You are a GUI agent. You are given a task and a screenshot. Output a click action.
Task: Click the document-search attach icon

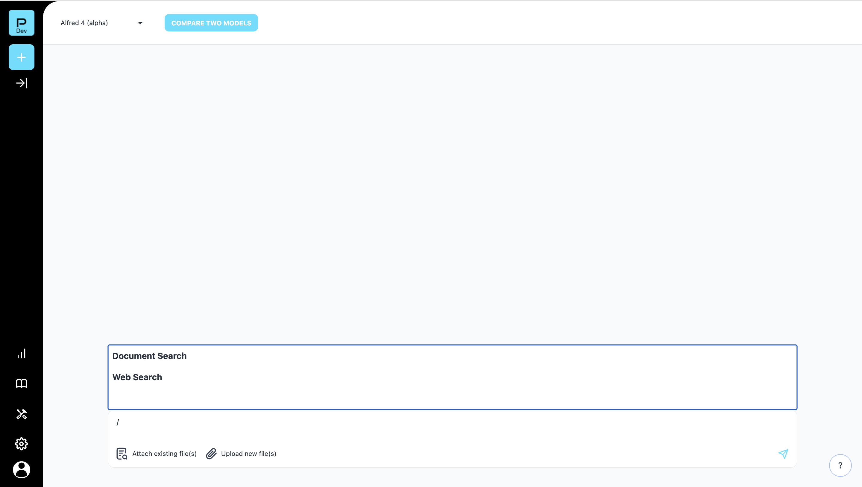pos(122,454)
